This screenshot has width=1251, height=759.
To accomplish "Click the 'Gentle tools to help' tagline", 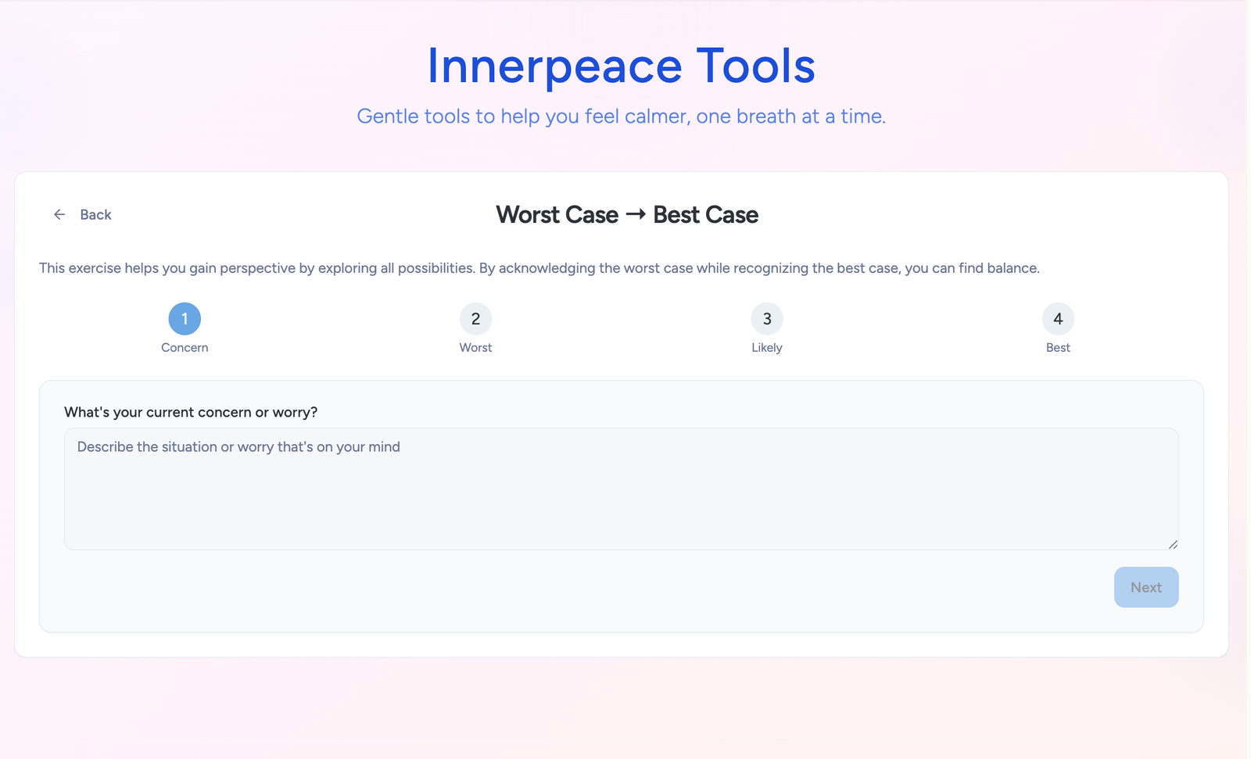I will (x=621, y=116).
